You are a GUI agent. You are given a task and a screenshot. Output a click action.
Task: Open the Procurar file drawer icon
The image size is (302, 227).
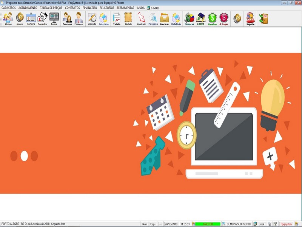165,19
